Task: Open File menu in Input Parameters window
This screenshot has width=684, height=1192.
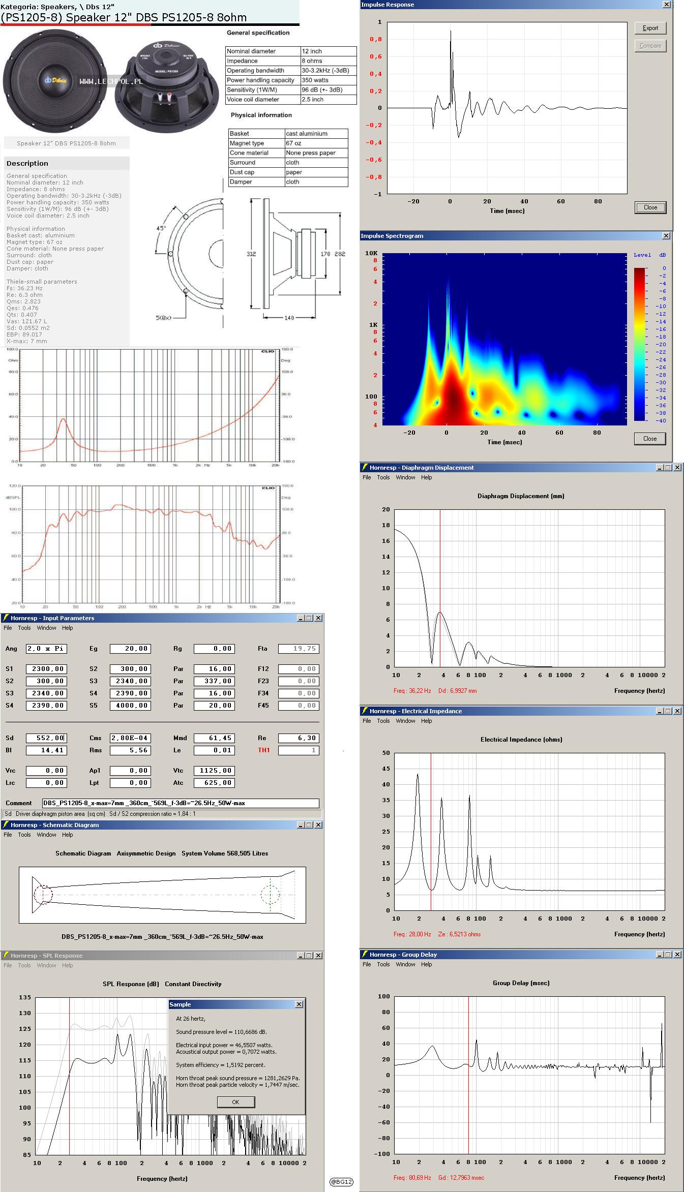Action: pyautogui.click(x=8, y=628)
